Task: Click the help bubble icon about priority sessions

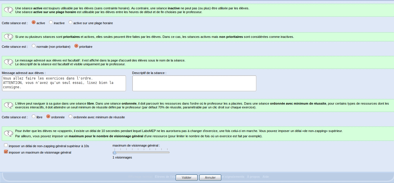Action: [8, 37]
